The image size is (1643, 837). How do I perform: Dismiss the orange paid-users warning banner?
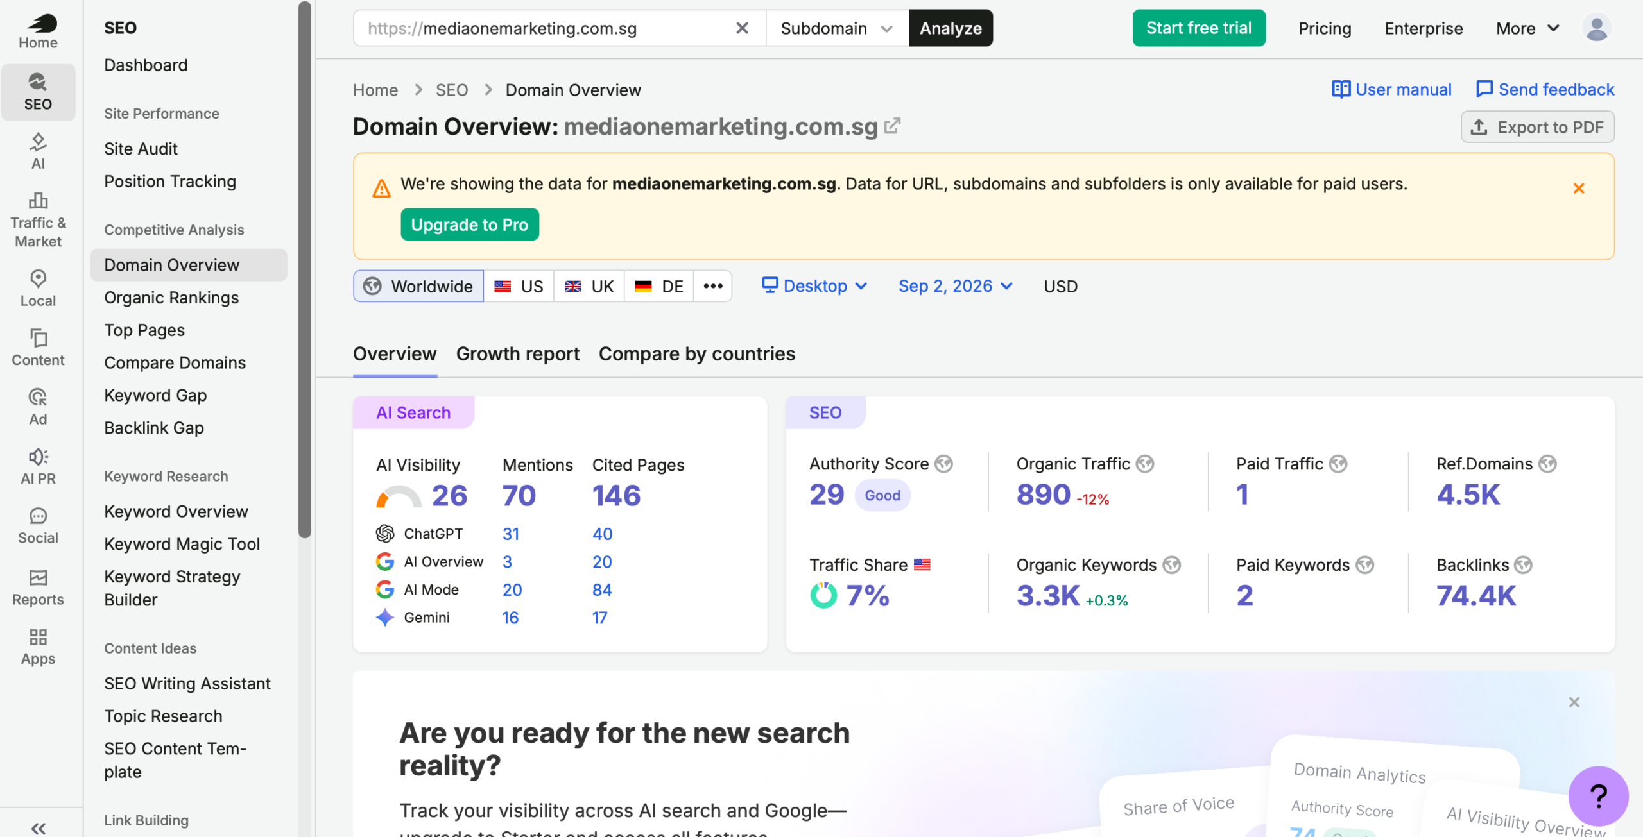tap(1579, 188)
